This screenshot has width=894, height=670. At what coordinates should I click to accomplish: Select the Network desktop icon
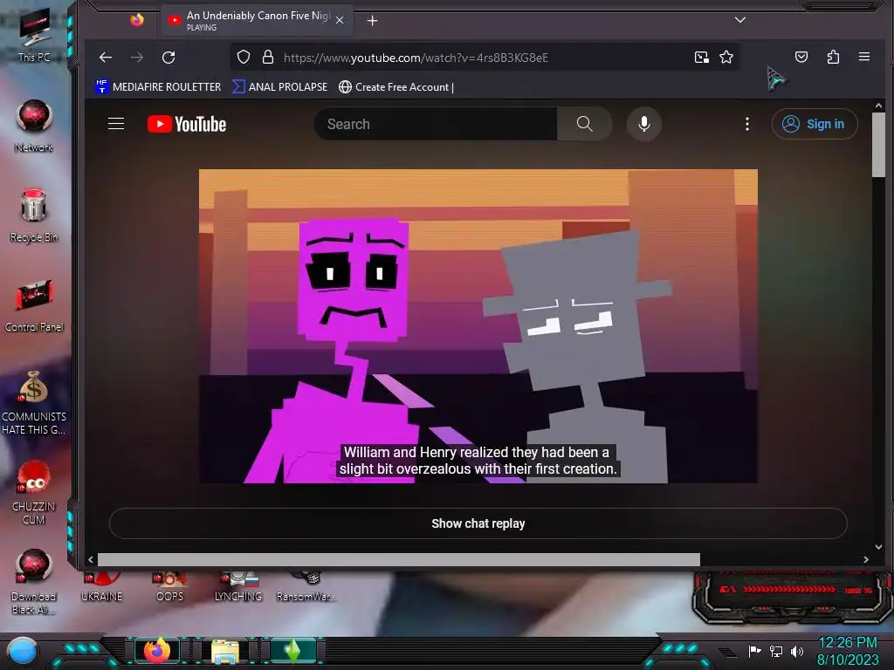pos(34,126)
